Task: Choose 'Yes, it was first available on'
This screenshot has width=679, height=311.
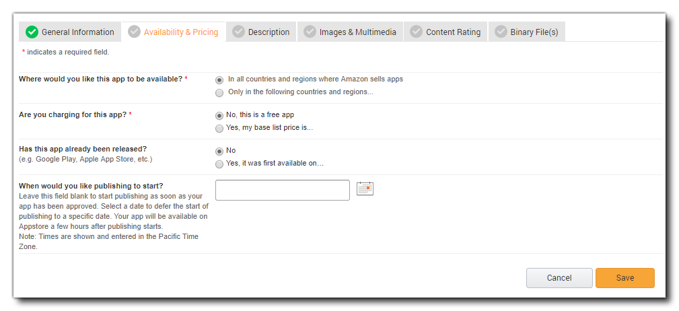Action: pos(219,164)
